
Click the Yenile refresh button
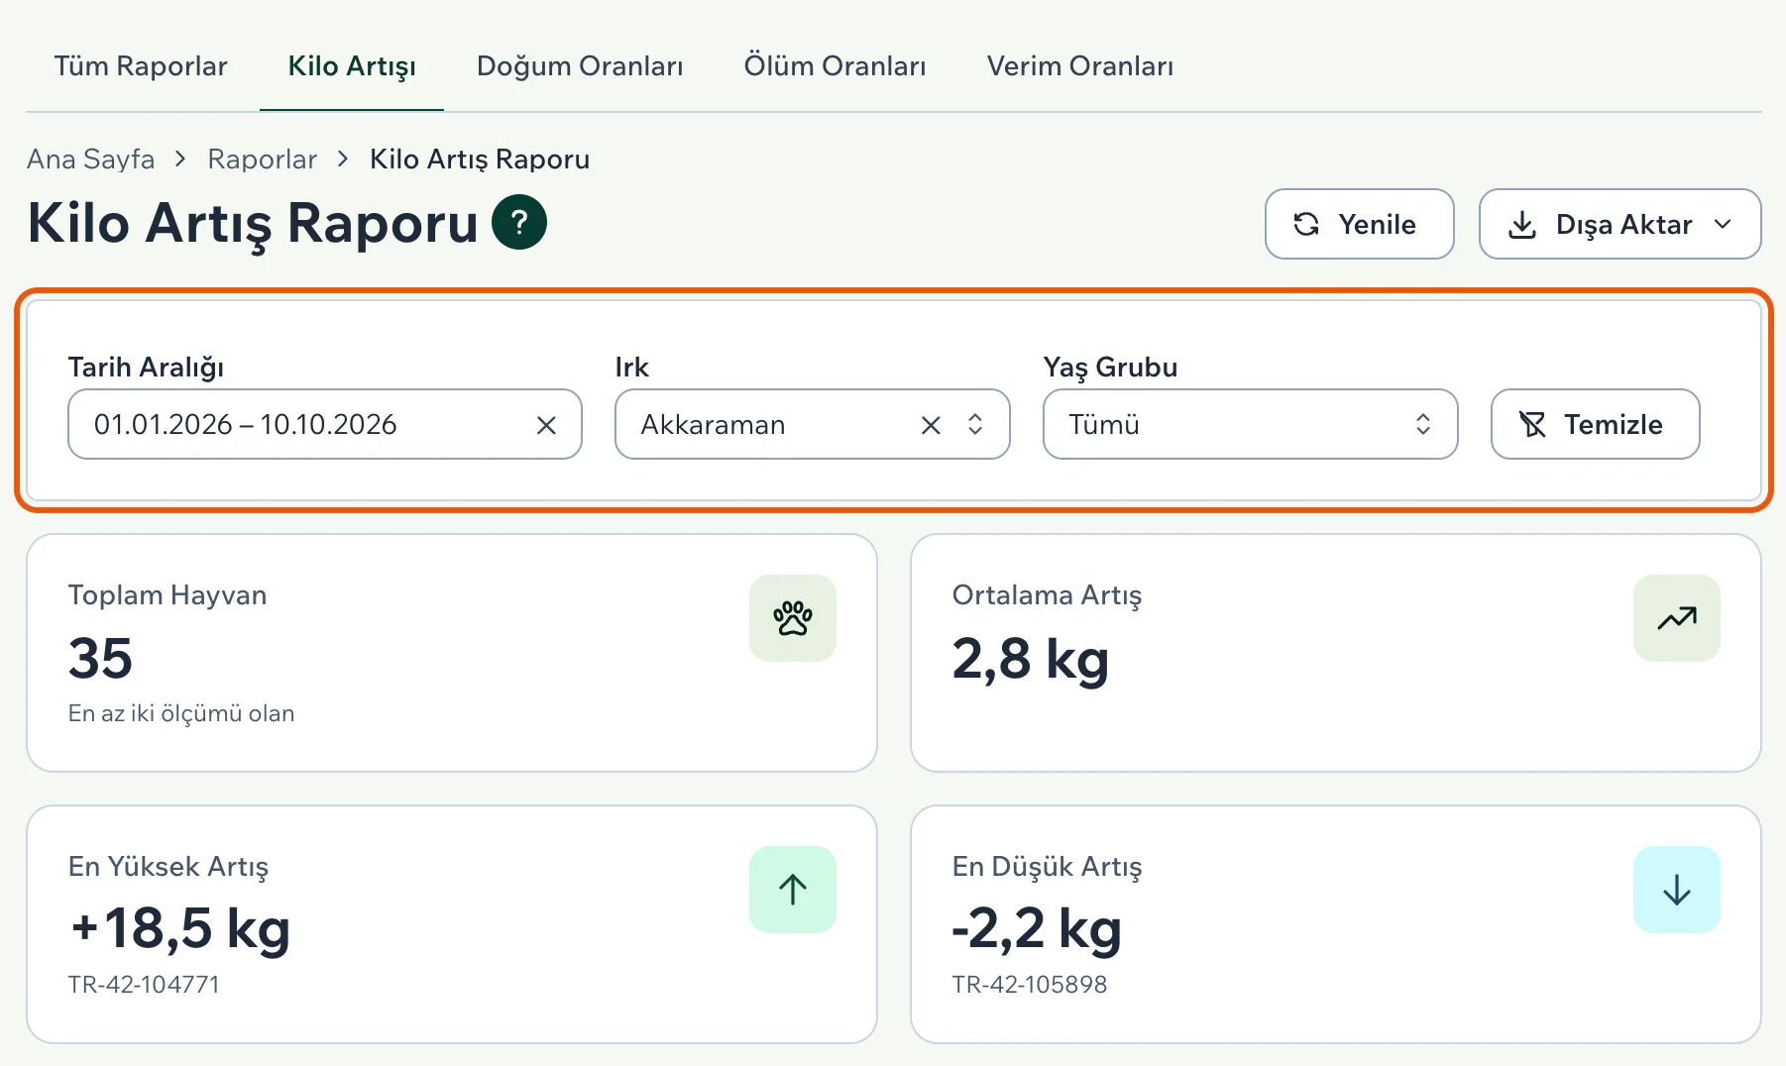[x=1359, y=224]
